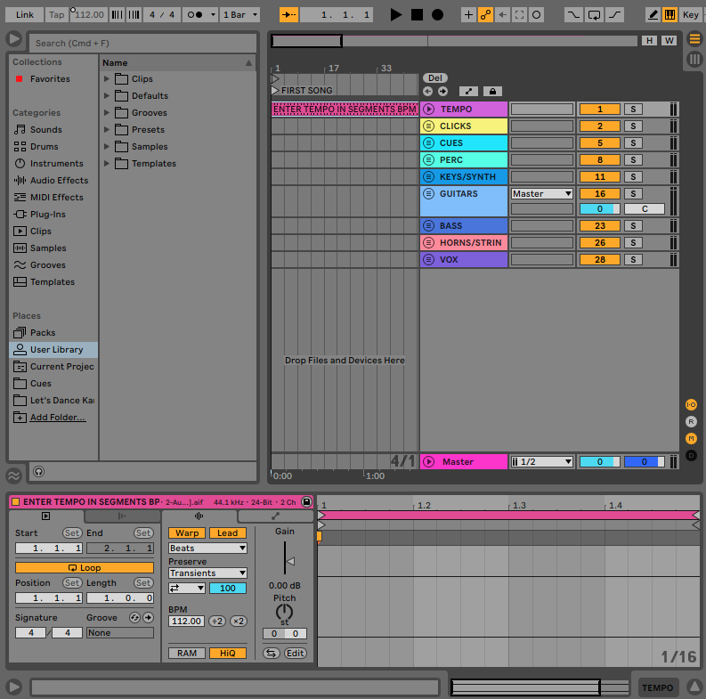Solo the VOX track
The image size is (706, 699).
pyautogui.click(x=633, y=259)
